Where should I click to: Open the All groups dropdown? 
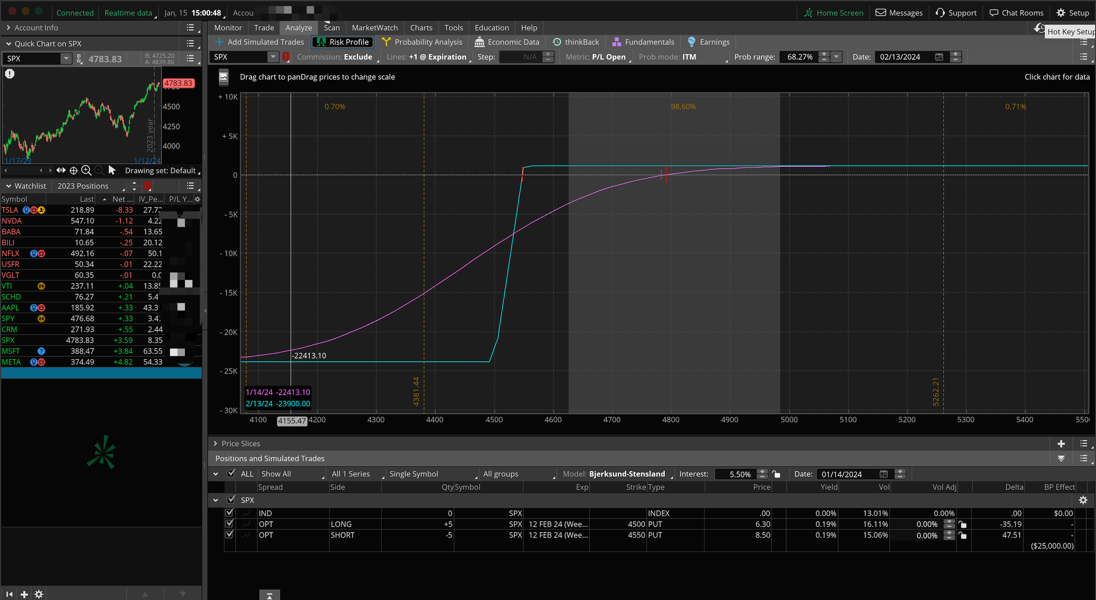point(519,474)
